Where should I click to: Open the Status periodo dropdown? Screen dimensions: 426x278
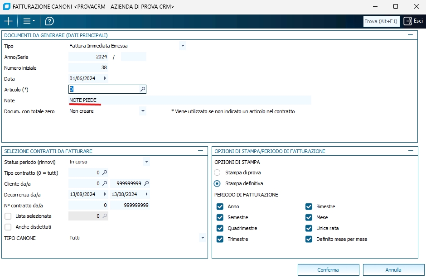pos(146,162)
